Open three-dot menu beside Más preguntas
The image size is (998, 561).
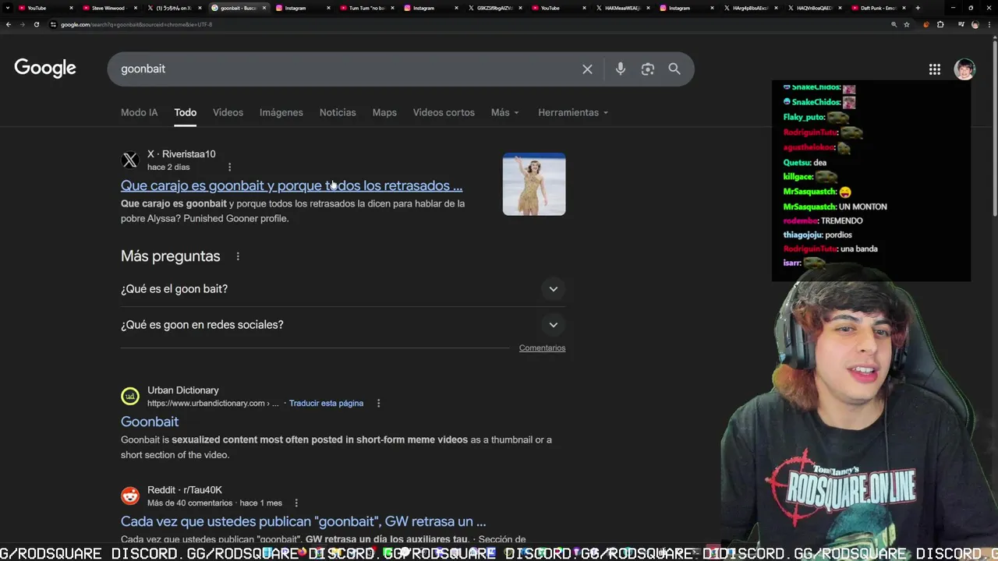(x=238, y=256)
